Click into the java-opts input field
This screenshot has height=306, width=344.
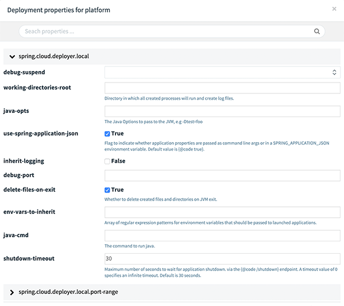(x=222, y=111)
